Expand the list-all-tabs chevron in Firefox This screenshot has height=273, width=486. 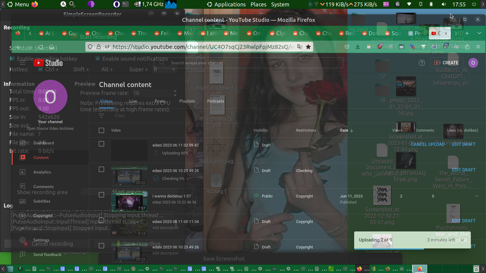click(479, 33)
